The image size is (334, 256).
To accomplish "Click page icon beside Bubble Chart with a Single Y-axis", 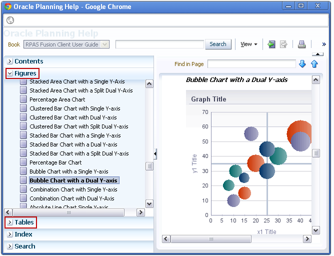I will [23, 171].
